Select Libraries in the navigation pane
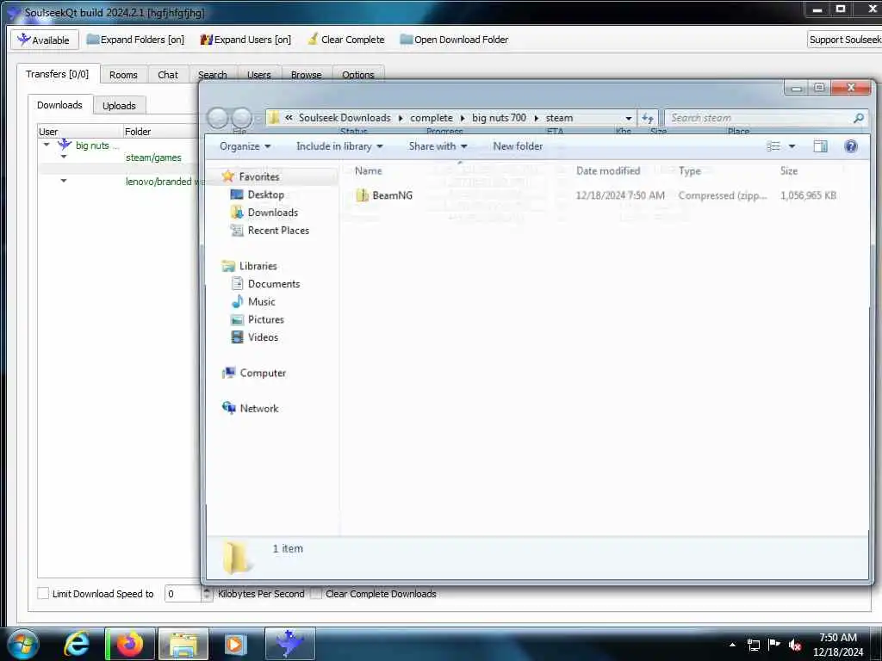This screenshot has height=661, width=882. (258, 266)
